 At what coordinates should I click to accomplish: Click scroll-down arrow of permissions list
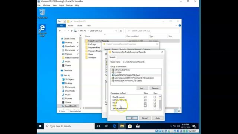pos(160,109)
